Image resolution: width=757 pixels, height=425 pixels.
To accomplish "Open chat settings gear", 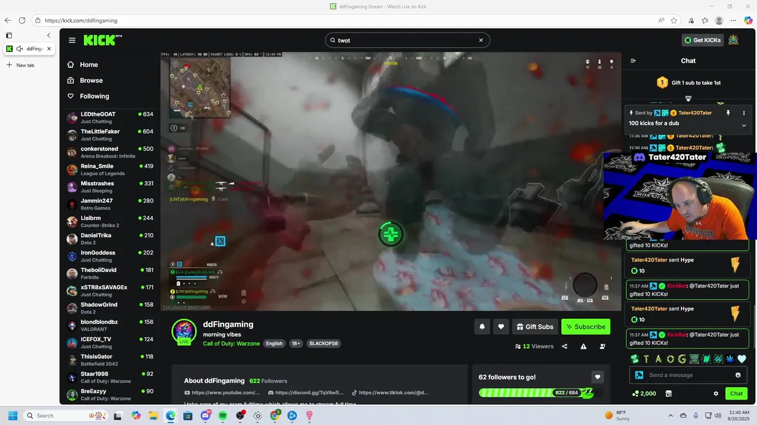I will 716,394.
